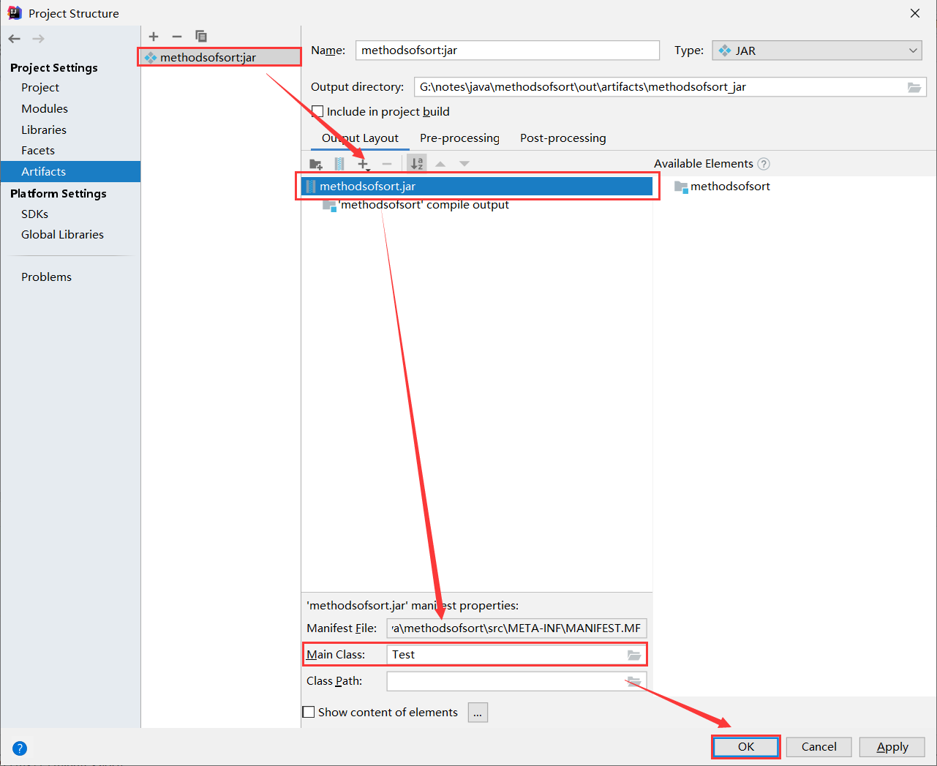
Task: Toggle move element down arrow
Action: pos(464,163)
